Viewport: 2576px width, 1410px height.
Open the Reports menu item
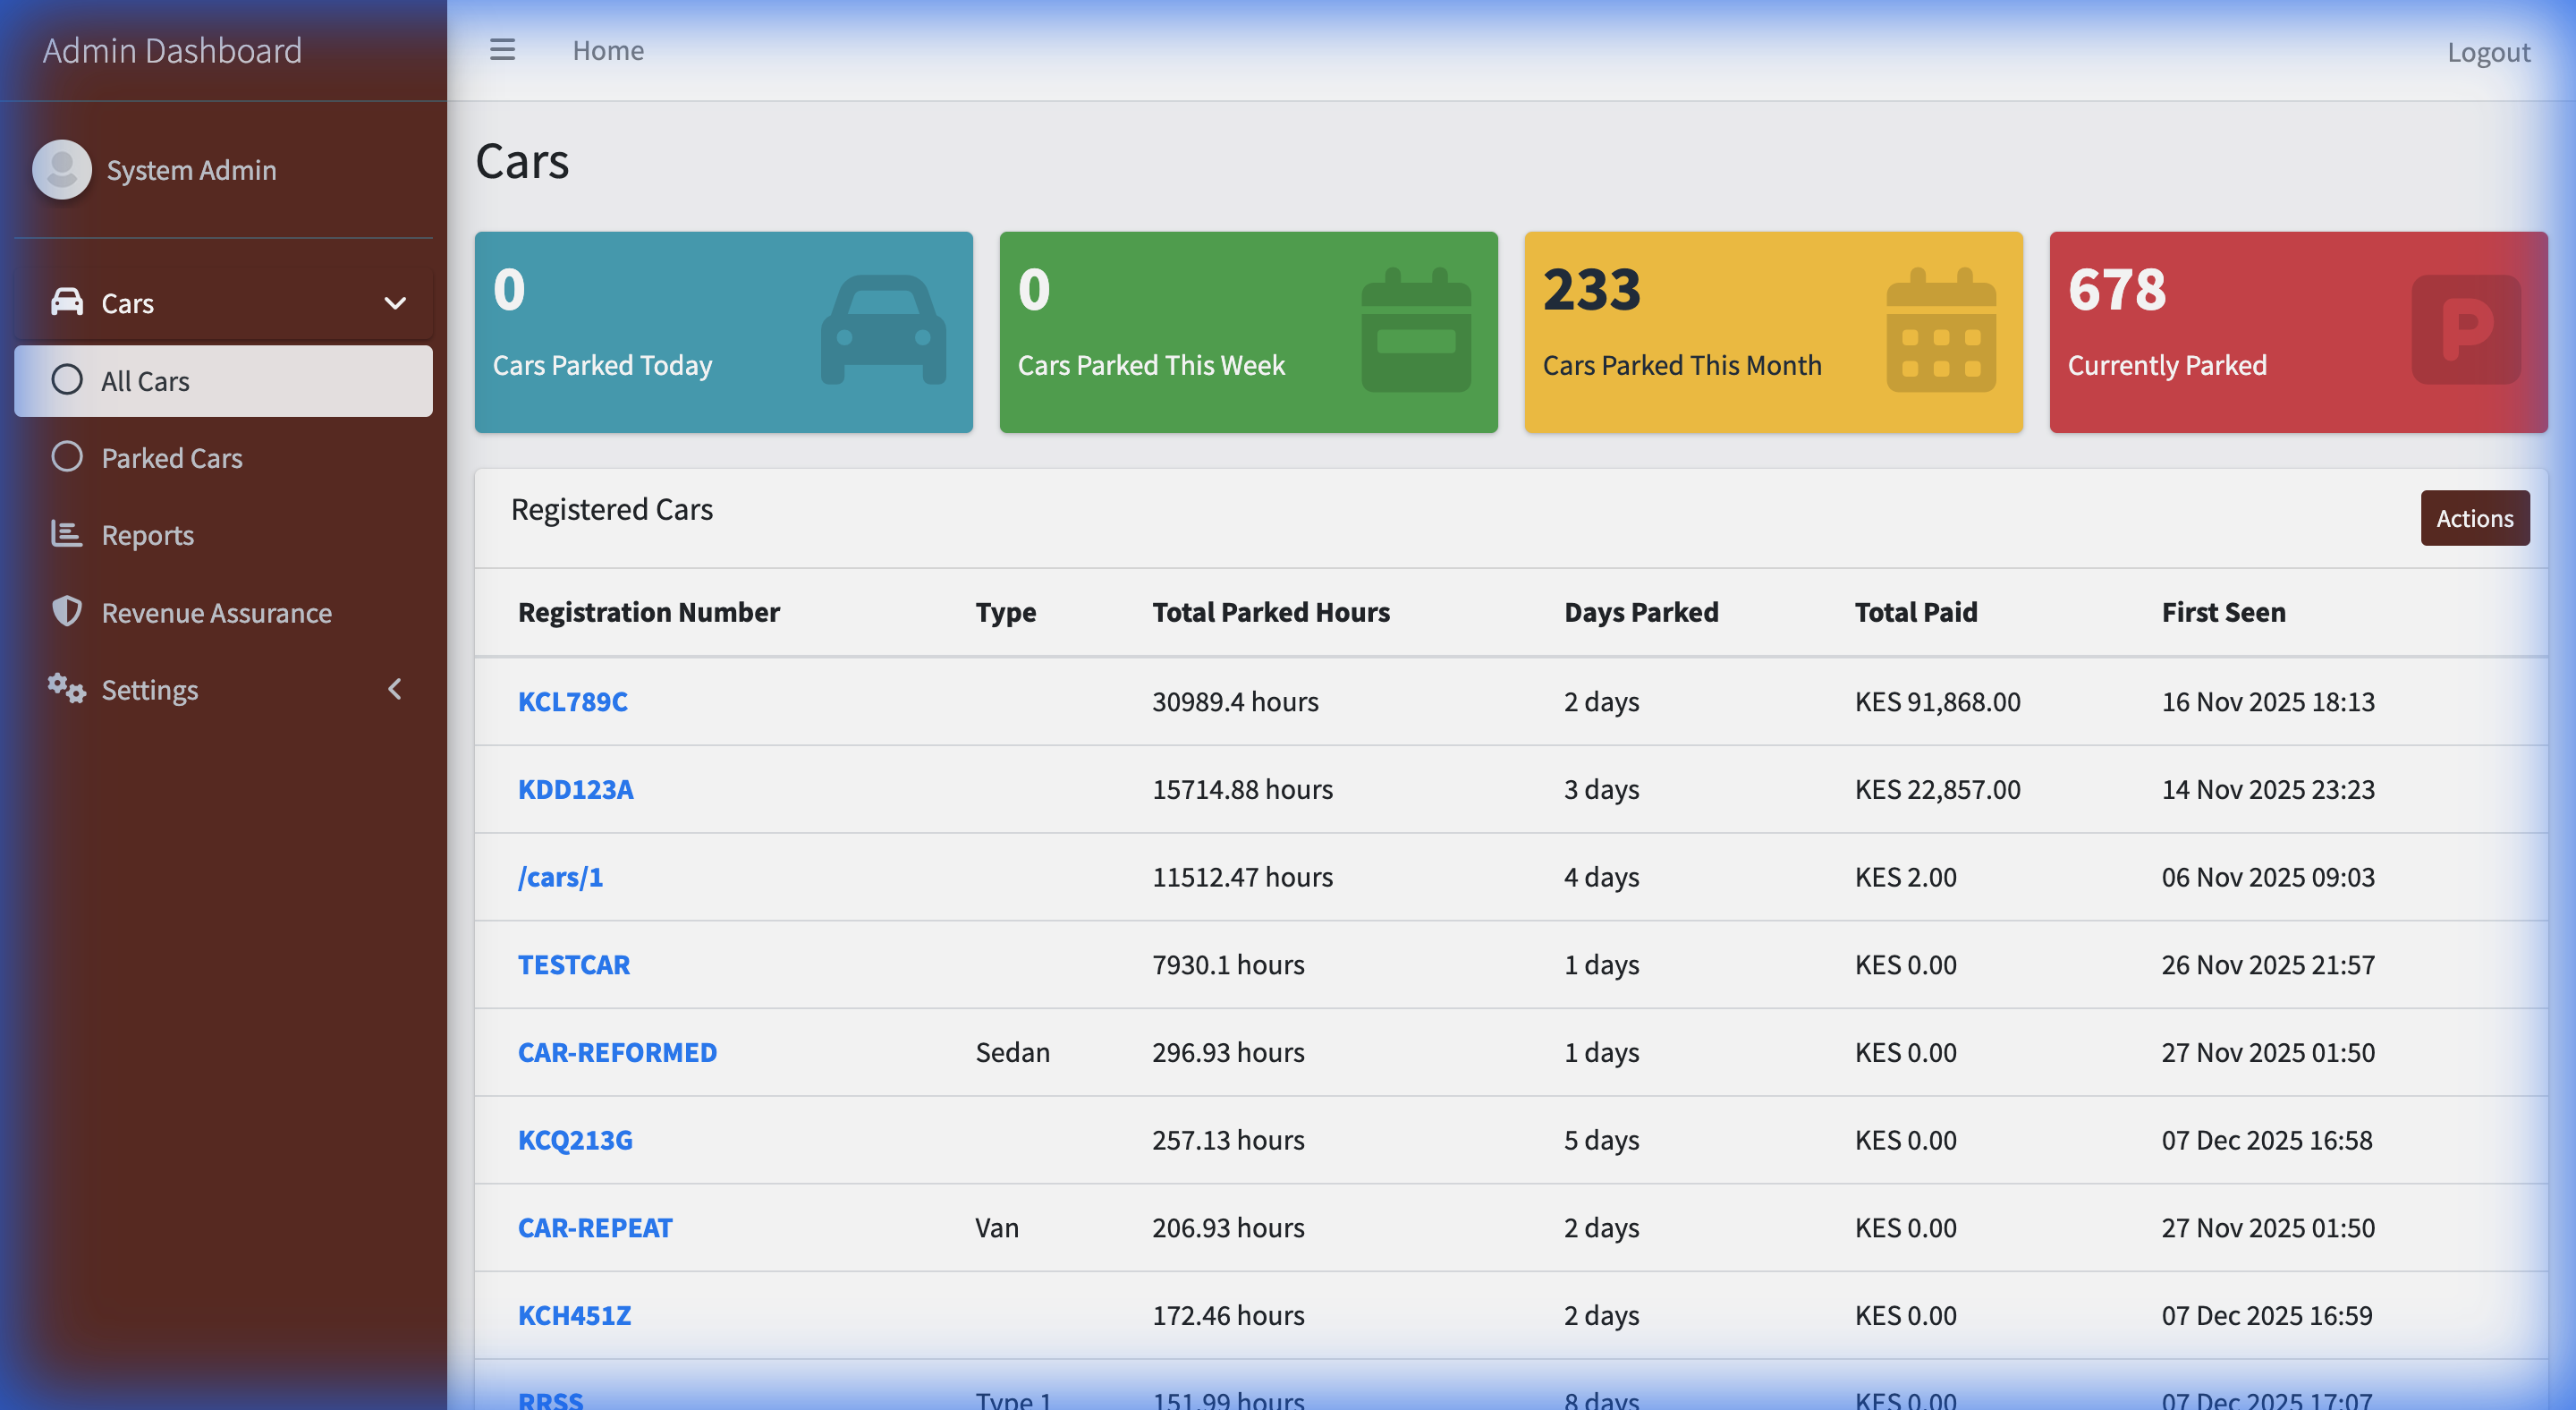tap(223, 535)
